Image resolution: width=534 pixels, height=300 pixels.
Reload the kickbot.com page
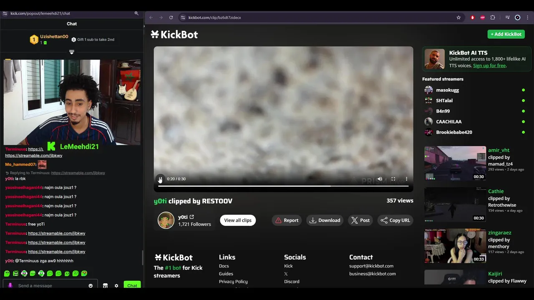pyautogui.click(x=171, y=17)
